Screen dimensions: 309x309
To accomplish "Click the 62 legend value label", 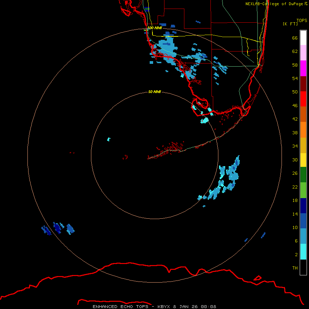I will click(x=295, y=51).
